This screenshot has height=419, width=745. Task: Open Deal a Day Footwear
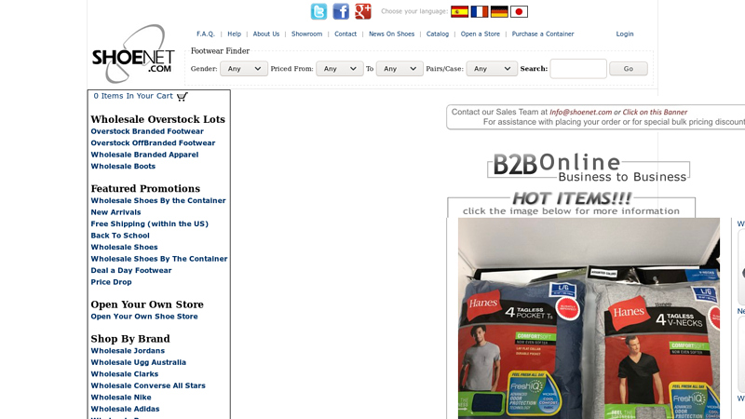coord(131,270)
